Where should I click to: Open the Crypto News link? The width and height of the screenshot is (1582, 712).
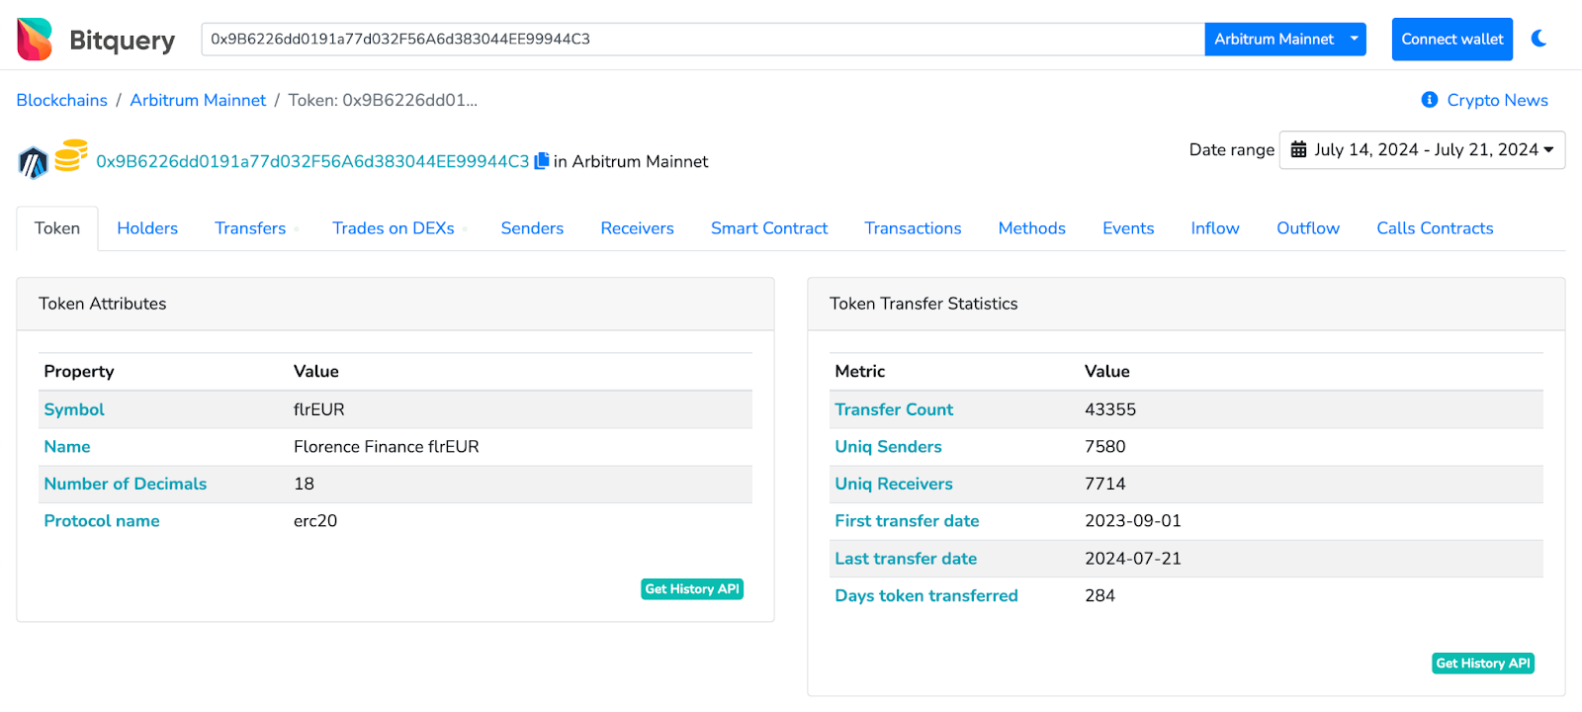point(1497,100)
